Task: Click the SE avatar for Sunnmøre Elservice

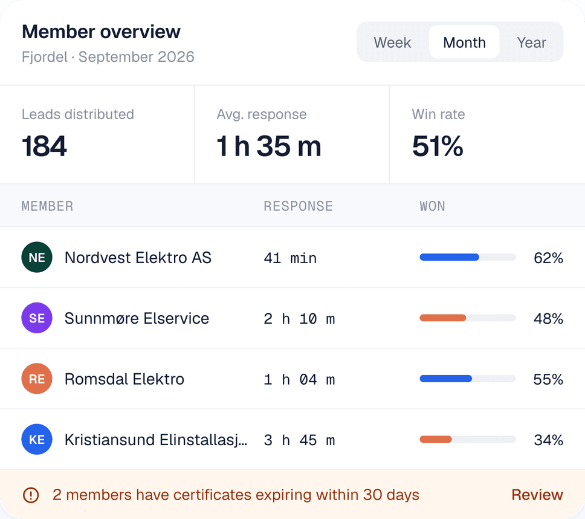Action: point(36,318)
